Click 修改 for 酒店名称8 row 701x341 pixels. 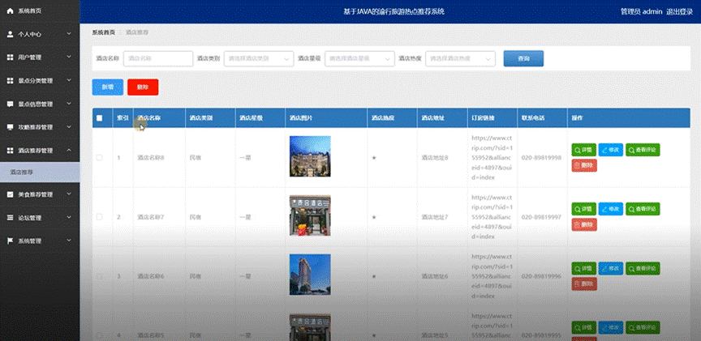[x=611, y=150]
